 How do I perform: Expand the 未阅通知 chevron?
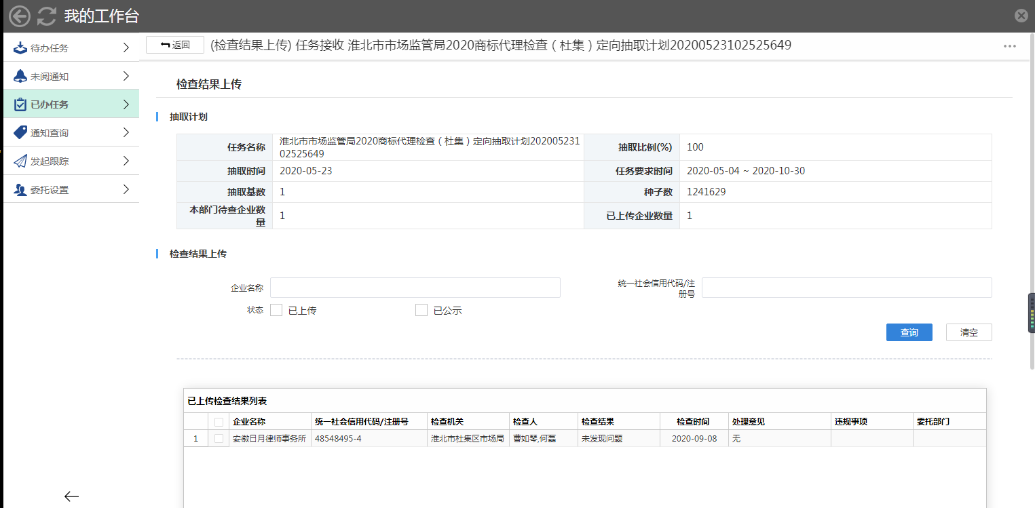(x=126, y=76)
